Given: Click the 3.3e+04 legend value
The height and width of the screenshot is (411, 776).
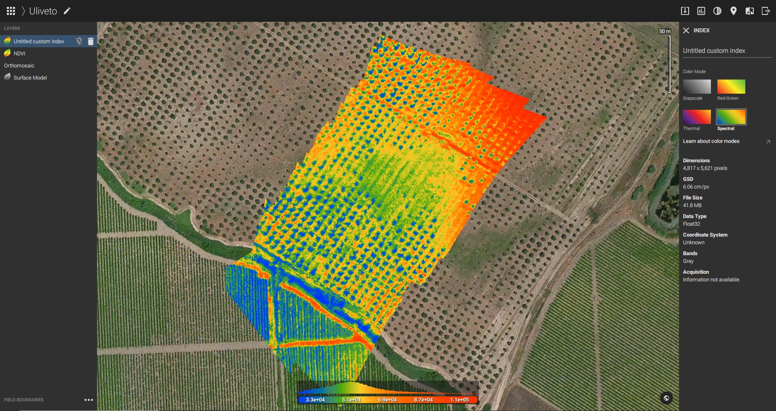Looking at the screenshot, I should [x=315, y=400].
